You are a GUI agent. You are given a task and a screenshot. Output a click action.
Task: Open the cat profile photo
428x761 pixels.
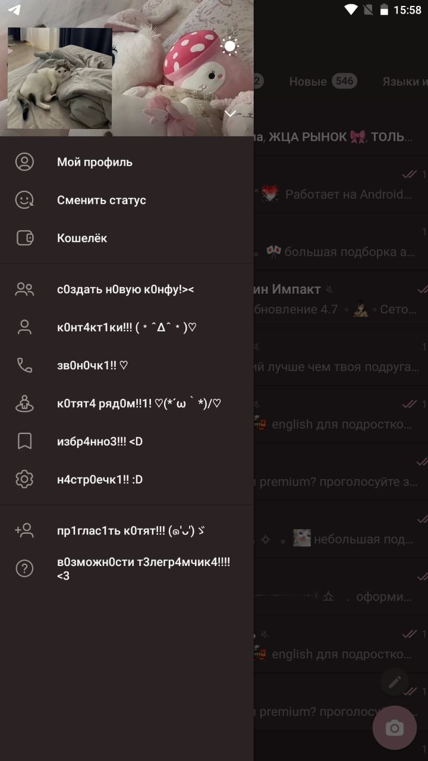pyautogui.click(x=59, y=78)
